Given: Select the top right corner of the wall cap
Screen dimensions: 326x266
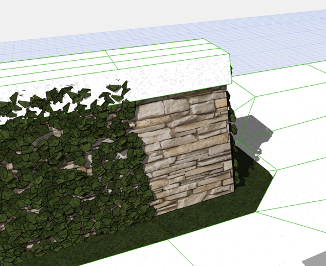Looking at the screenshot, I should (229, 54).
